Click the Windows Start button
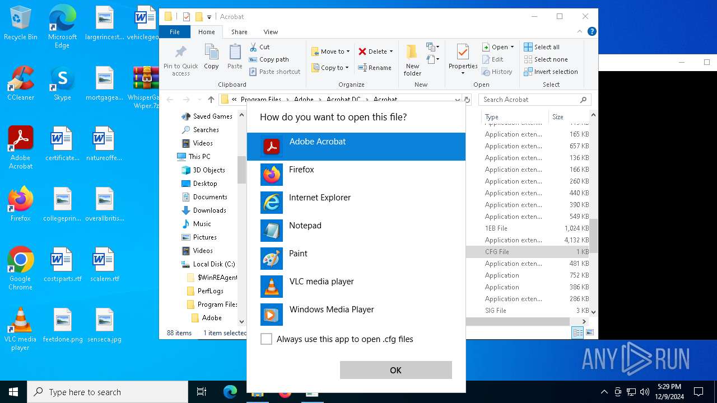 13,392
